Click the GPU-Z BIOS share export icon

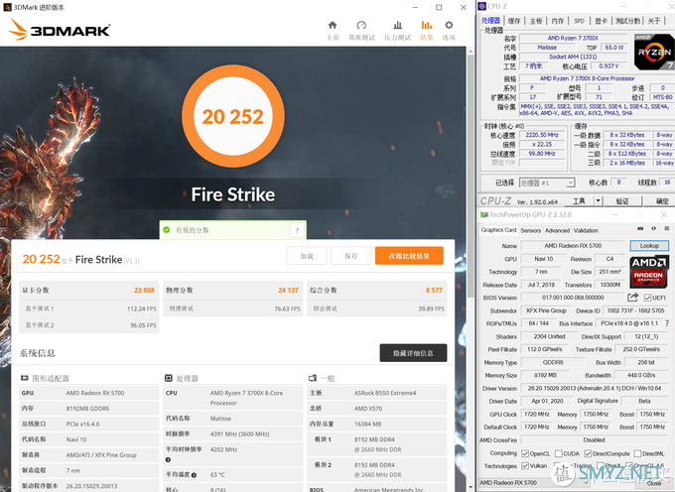point(633,298)
